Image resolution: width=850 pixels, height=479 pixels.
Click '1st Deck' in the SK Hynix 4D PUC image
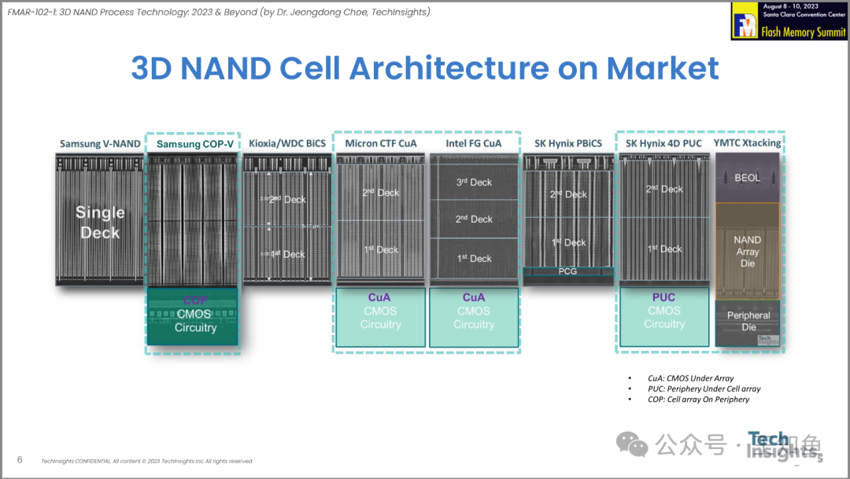tap(664, 249)
